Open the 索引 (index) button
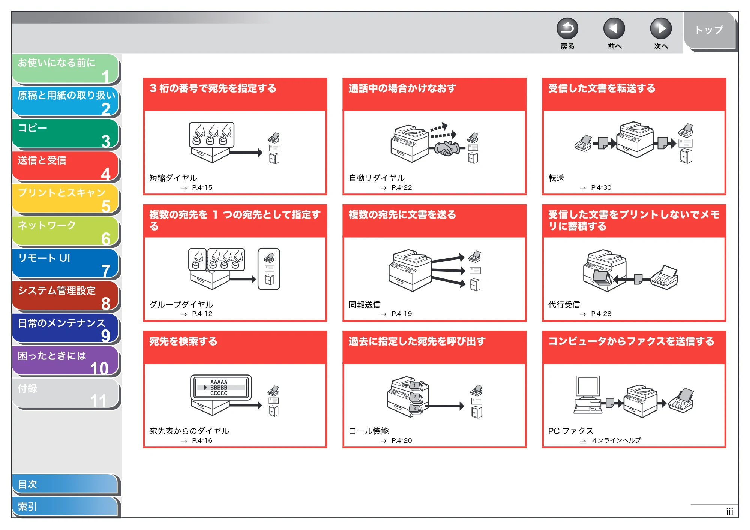Image resolution: width=750 pixels, height=530 pixels. (x=65, y=507)
